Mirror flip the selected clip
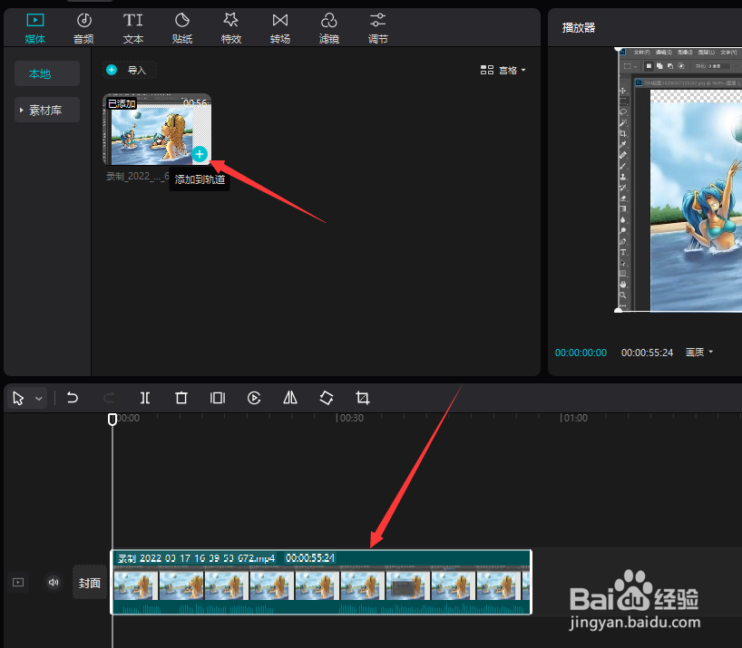This screenshot has height=648, width=742. coord(290,398)
